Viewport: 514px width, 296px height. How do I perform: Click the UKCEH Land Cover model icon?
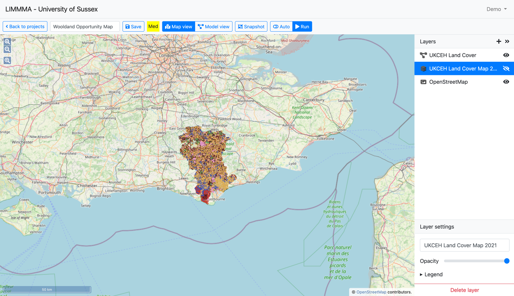coord(423,55)
